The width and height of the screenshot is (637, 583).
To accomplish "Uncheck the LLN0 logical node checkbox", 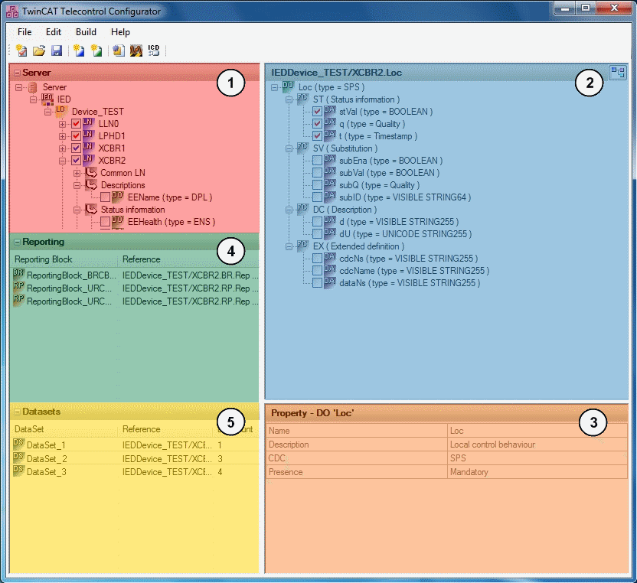I will [x=76, y=124].
